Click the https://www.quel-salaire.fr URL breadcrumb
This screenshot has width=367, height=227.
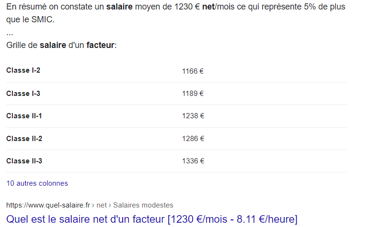coord(48,205)
